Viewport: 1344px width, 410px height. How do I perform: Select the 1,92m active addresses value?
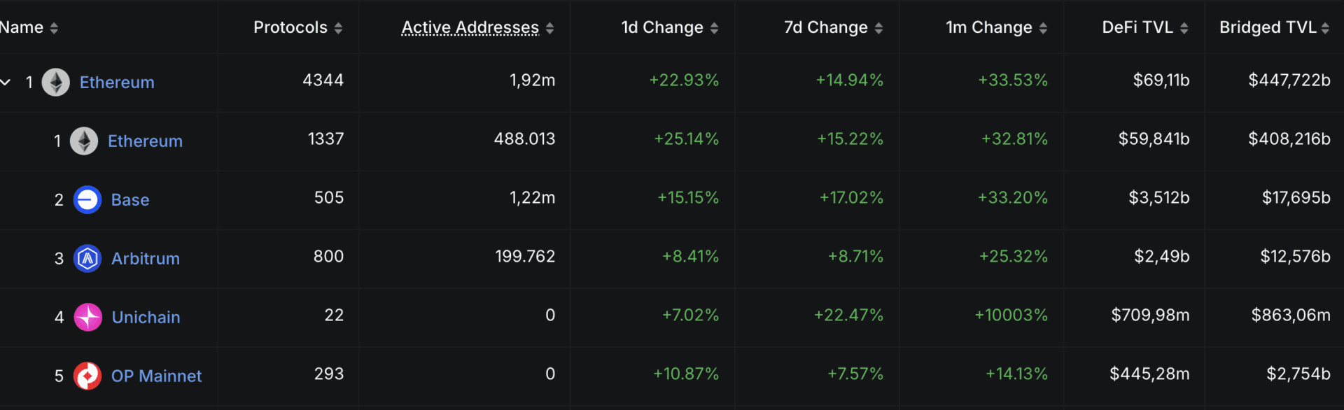point(532,80)
